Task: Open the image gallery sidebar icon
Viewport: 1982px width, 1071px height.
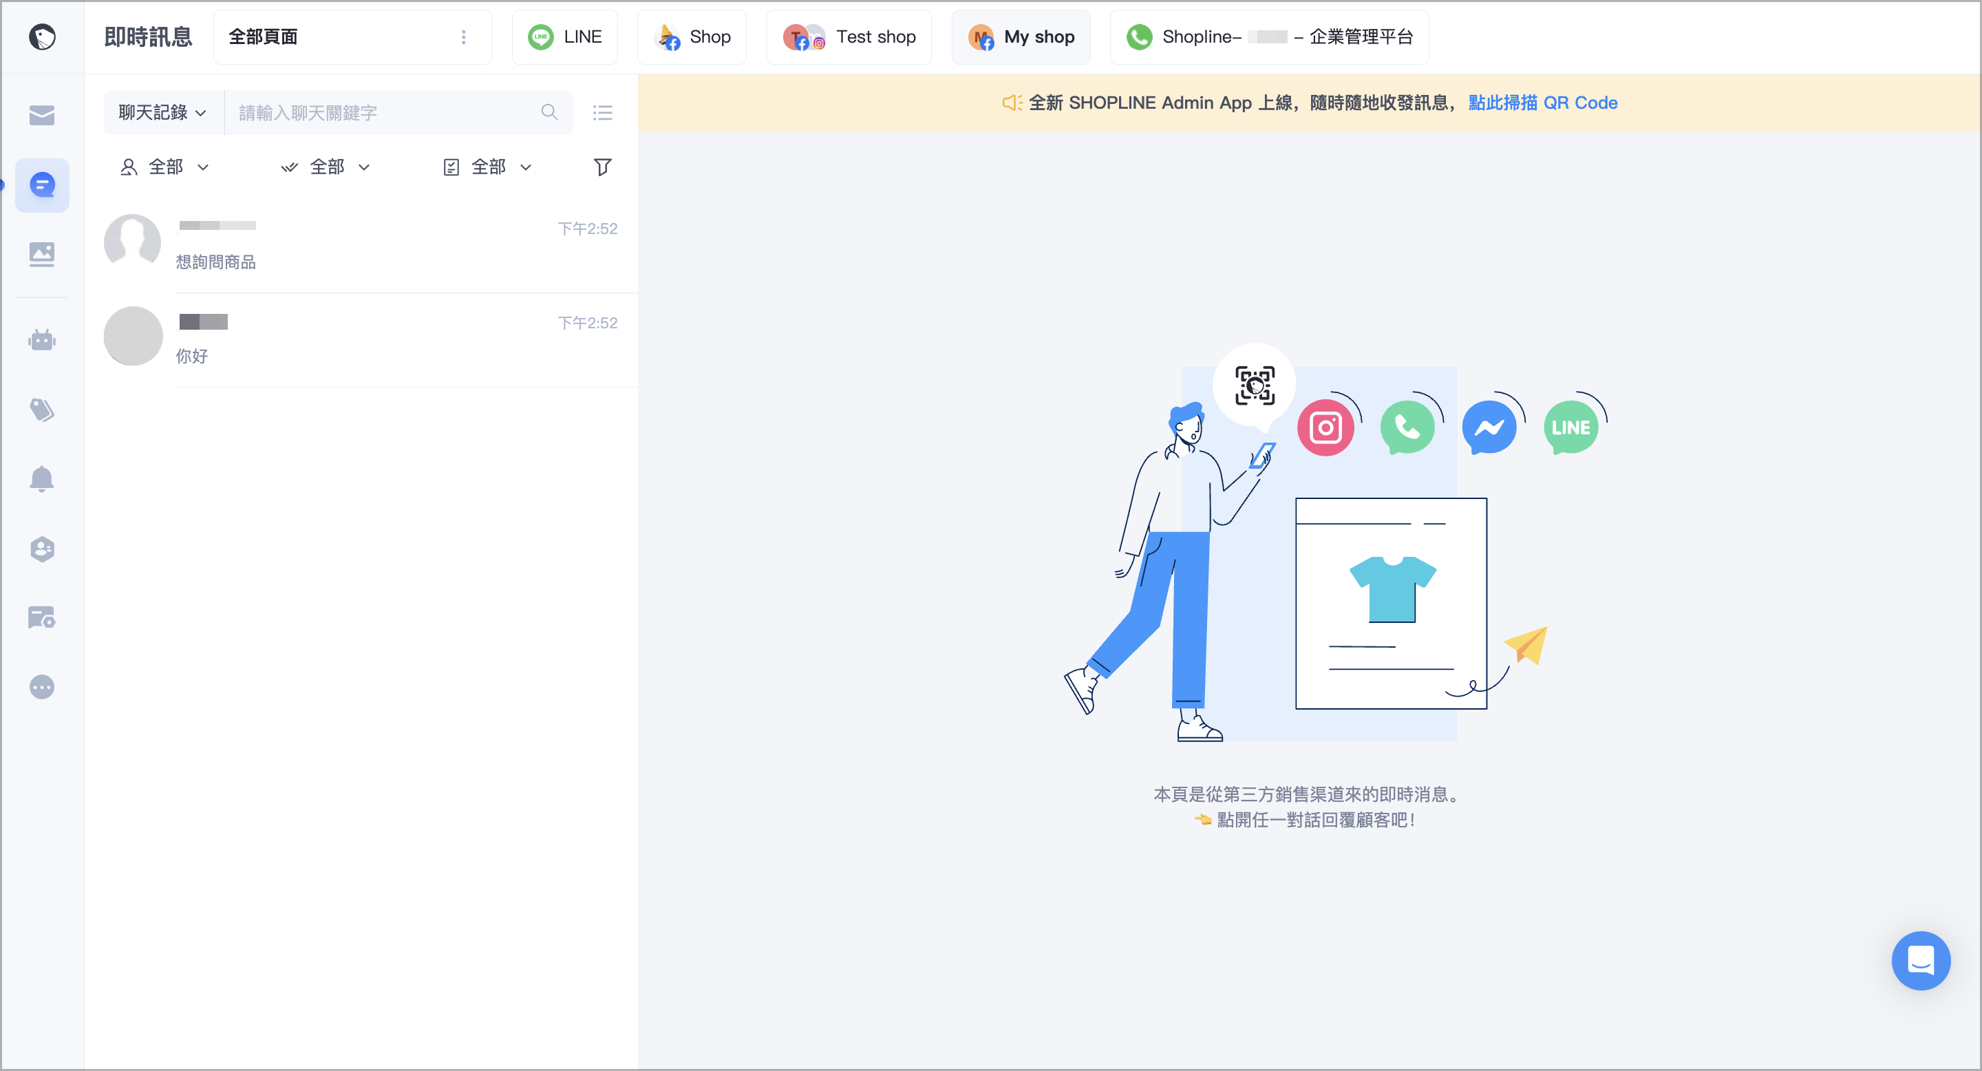Action: point(42,254)
